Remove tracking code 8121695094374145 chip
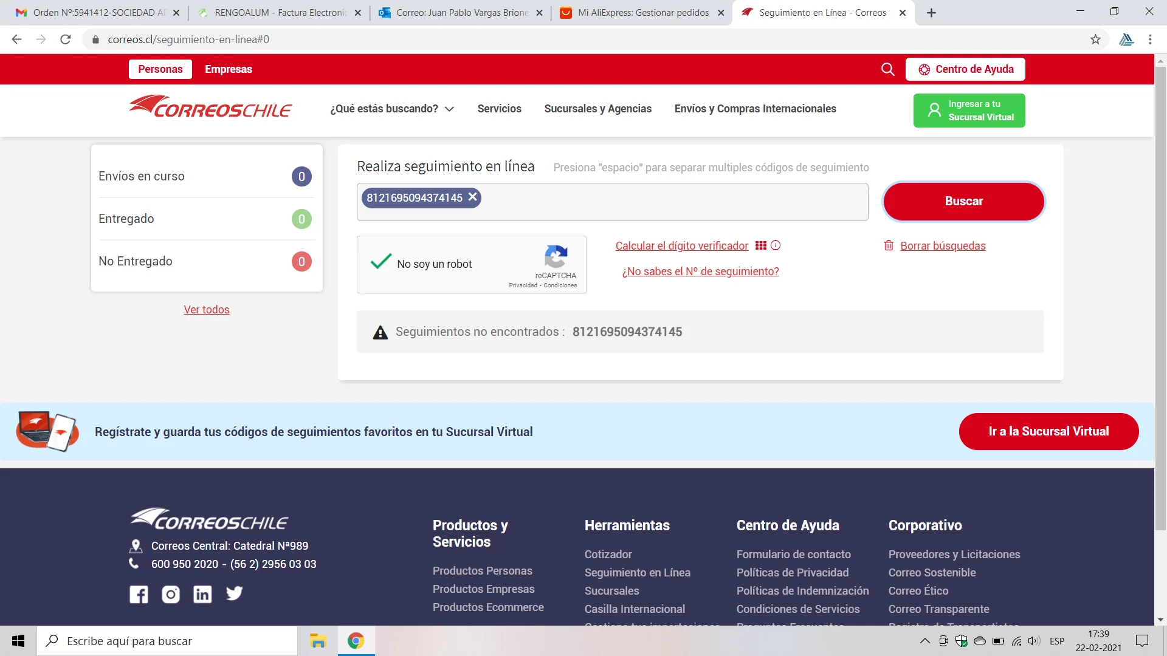 click(472, 197)
